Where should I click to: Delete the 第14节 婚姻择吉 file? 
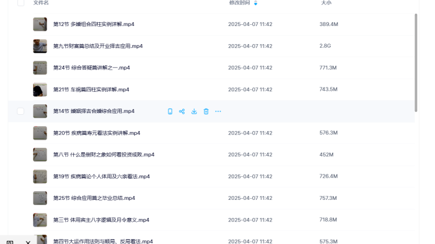206,111
